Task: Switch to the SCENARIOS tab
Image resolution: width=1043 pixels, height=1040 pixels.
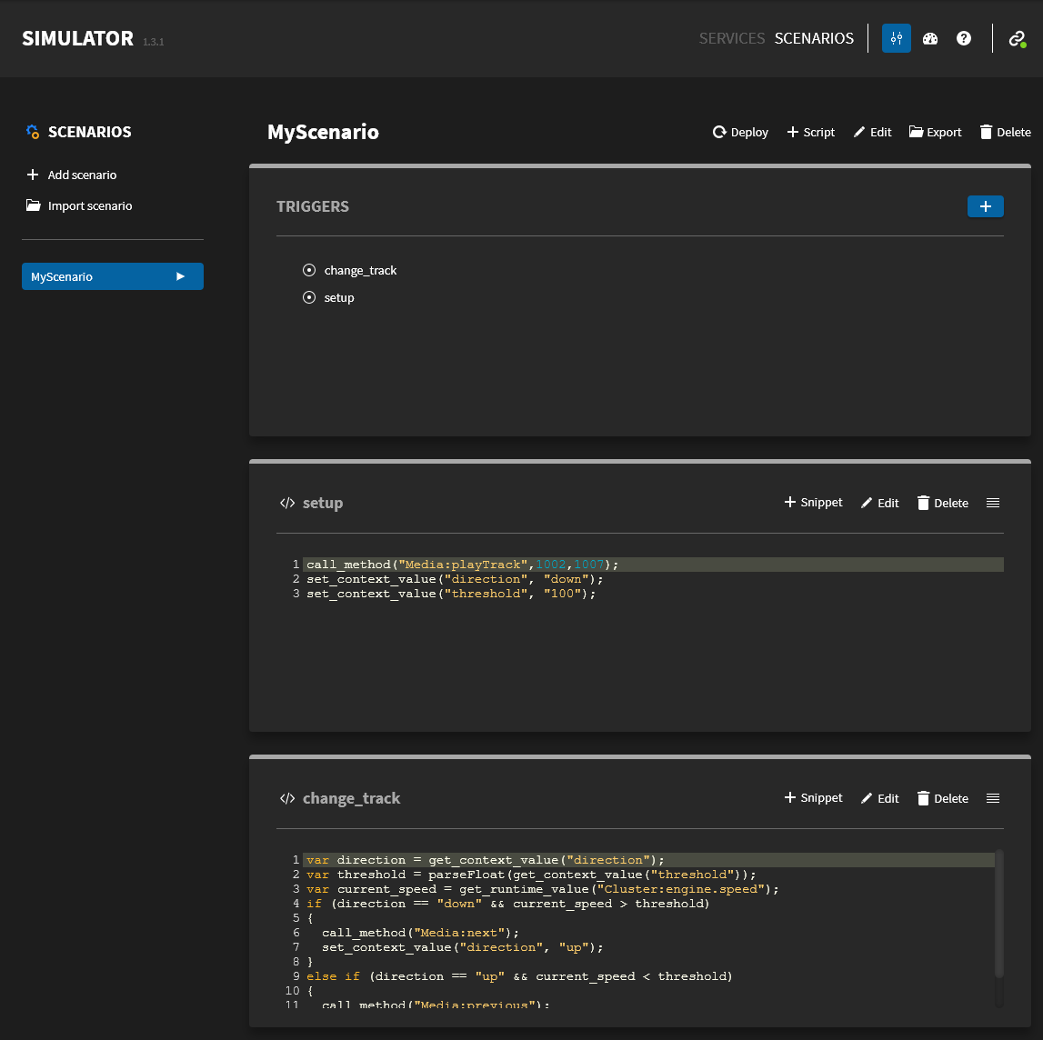Action: coord(814,38)
